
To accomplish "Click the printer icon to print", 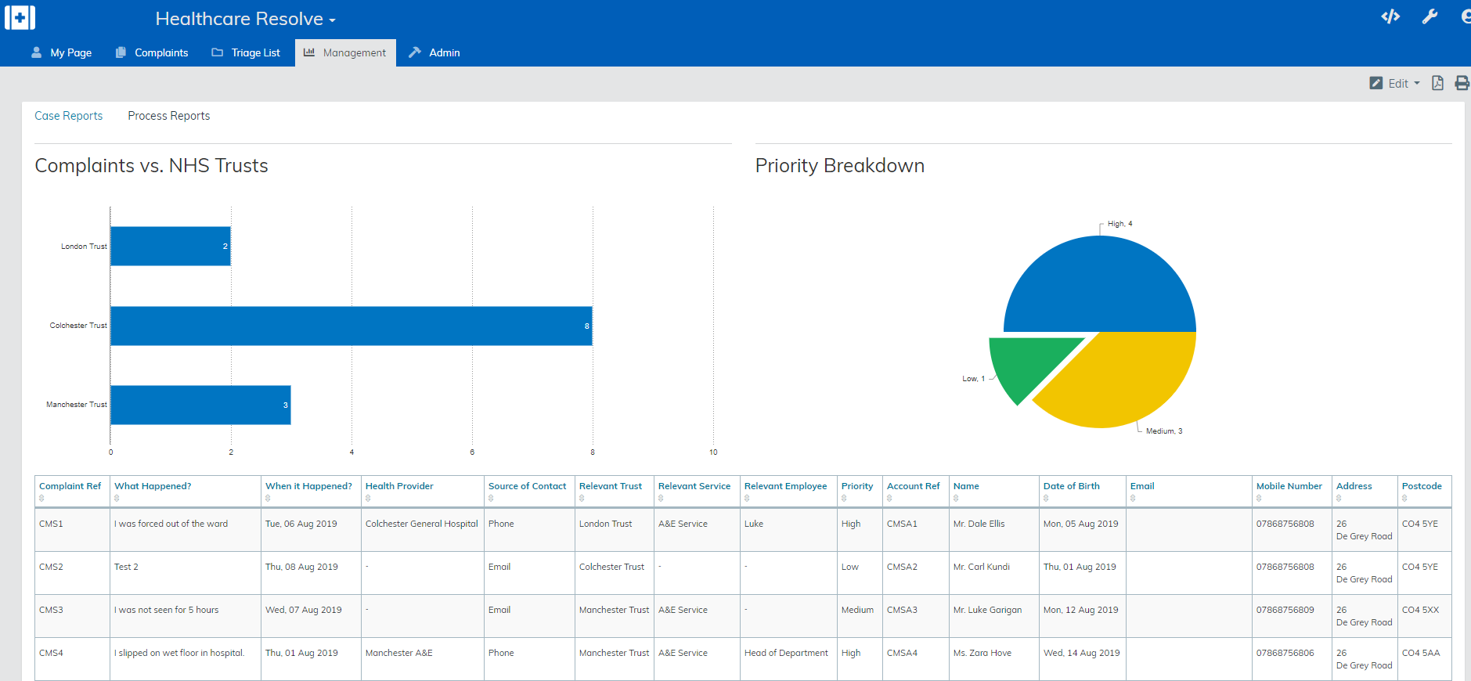I will point(1462,83).
